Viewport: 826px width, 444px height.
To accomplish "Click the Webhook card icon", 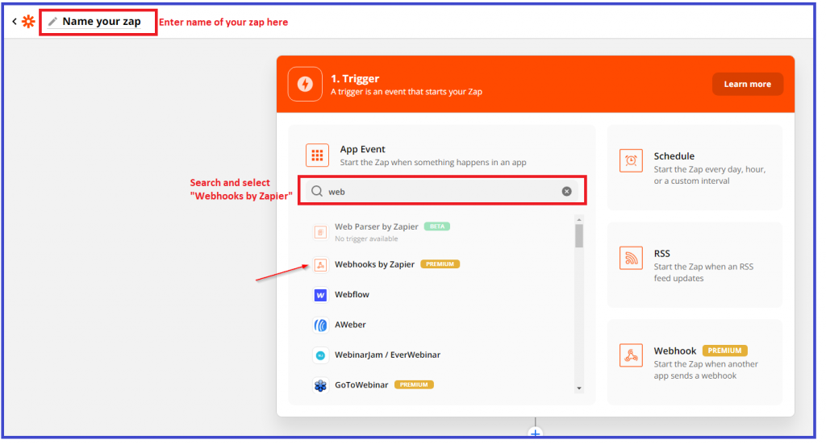I will (x=631, y=355).
